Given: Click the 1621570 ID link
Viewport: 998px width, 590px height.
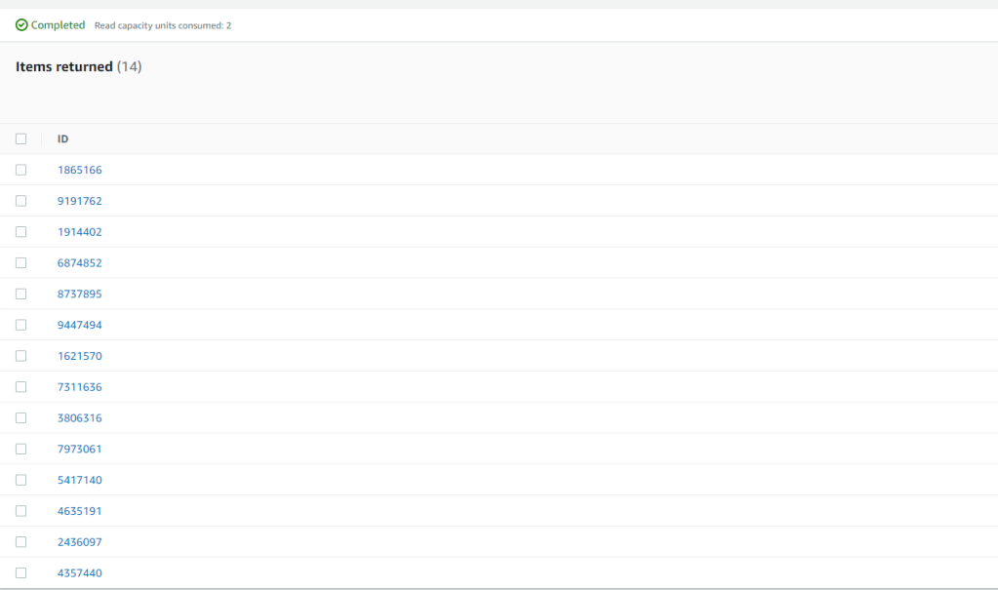Looking at the screenshot, I should click(79, 356).
